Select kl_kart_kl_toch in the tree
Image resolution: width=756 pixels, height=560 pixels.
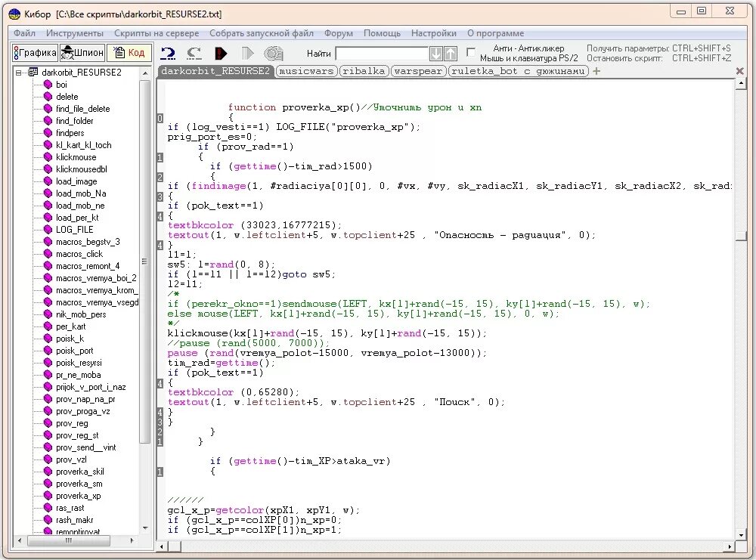(x=83, y=144)
